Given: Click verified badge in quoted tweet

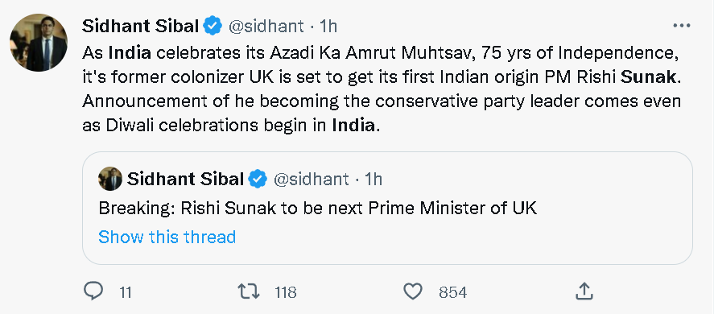Looking at the screenshot, I should tap(258, 179).
